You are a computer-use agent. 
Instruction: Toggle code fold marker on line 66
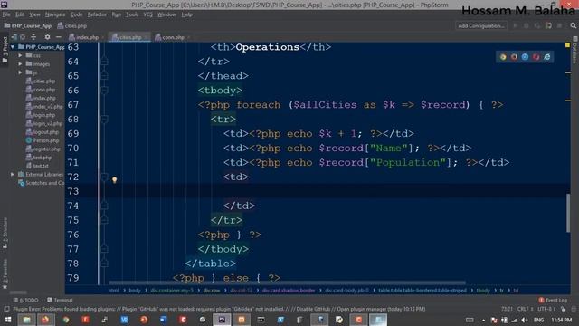tap(105, 91)
